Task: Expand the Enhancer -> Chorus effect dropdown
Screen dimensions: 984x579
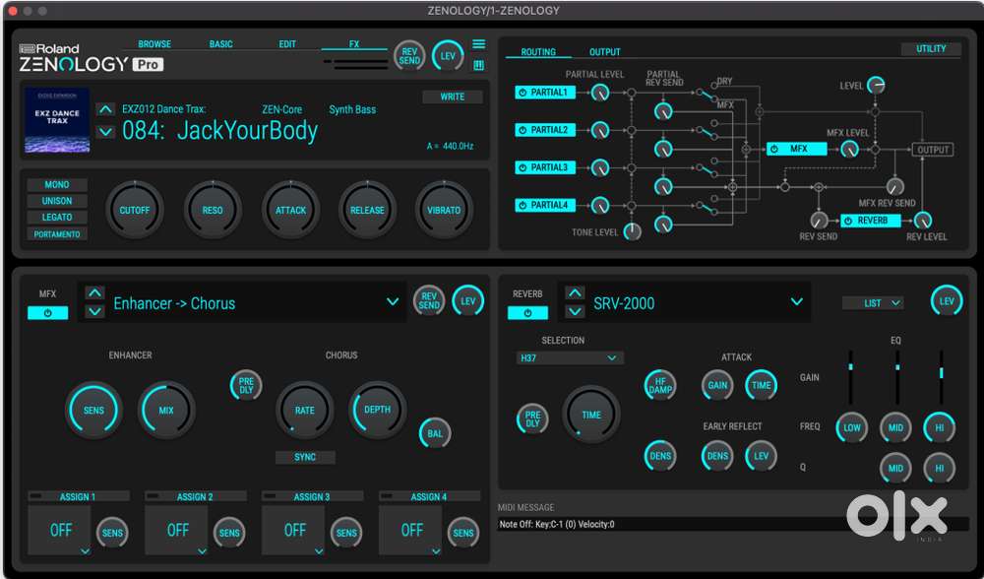Action: pyautogui.click(x=393, y=302)
